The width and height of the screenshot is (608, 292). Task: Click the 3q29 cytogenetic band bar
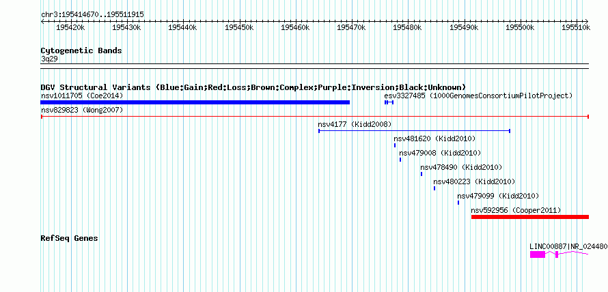[315, 66]
